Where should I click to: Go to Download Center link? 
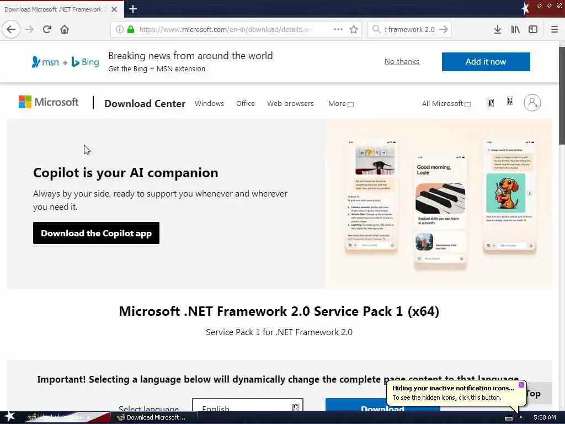click(145, 103)
